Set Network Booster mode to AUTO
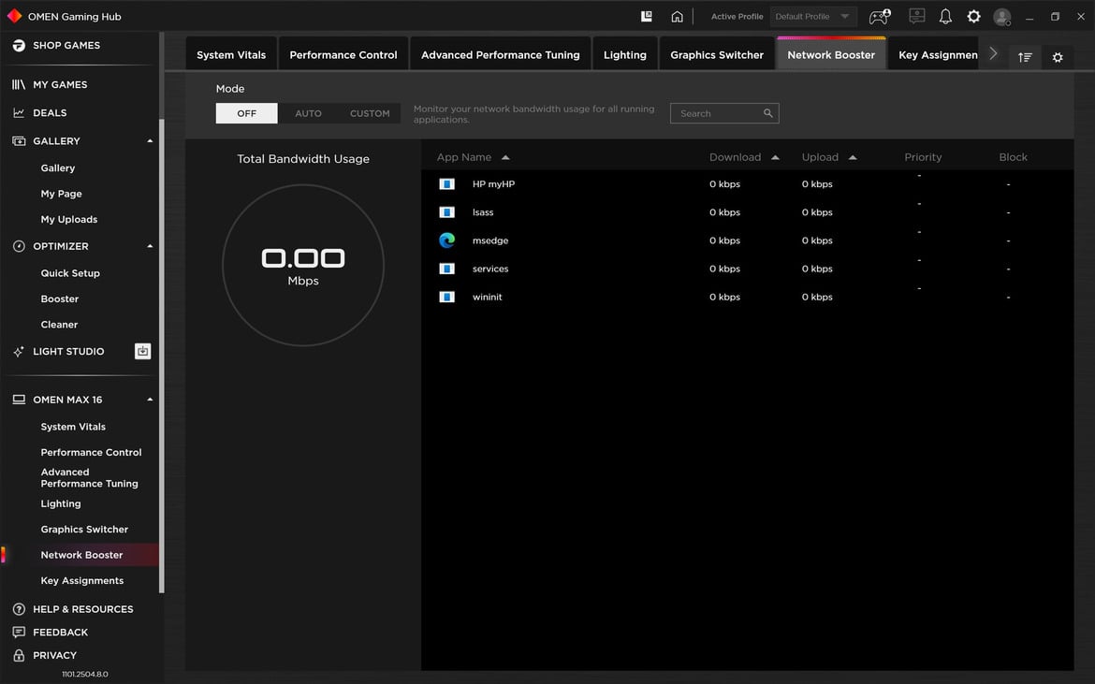 click(308, 113)
